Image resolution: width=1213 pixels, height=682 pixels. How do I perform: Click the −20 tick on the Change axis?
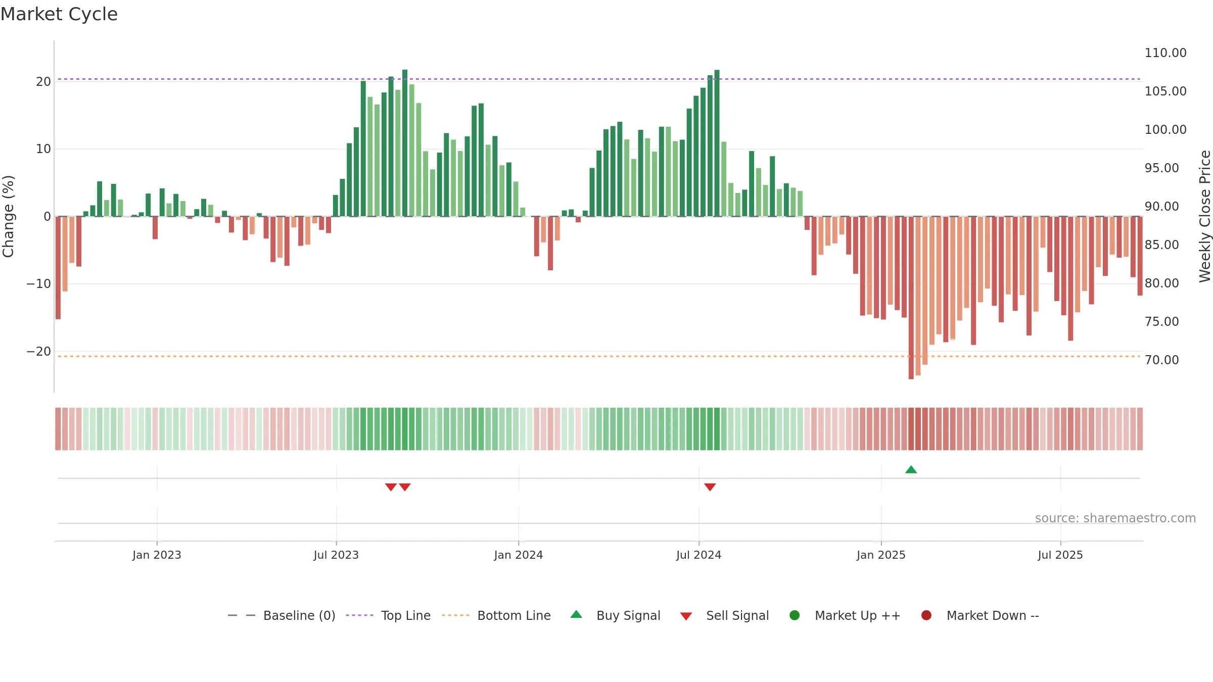(x=39, y=351)
